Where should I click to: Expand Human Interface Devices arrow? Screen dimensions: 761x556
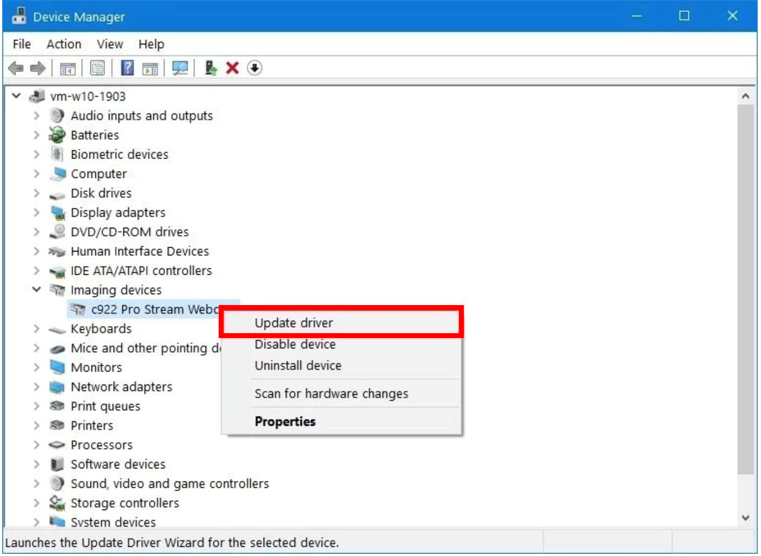pyautogui.click(x=36, y=251)
